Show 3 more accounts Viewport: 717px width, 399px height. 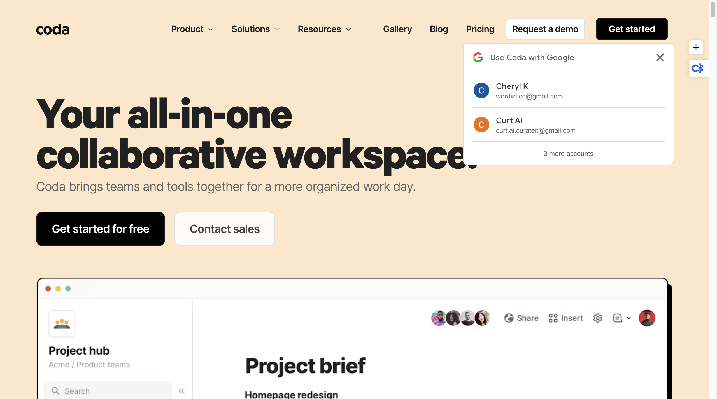click(568, 154)
